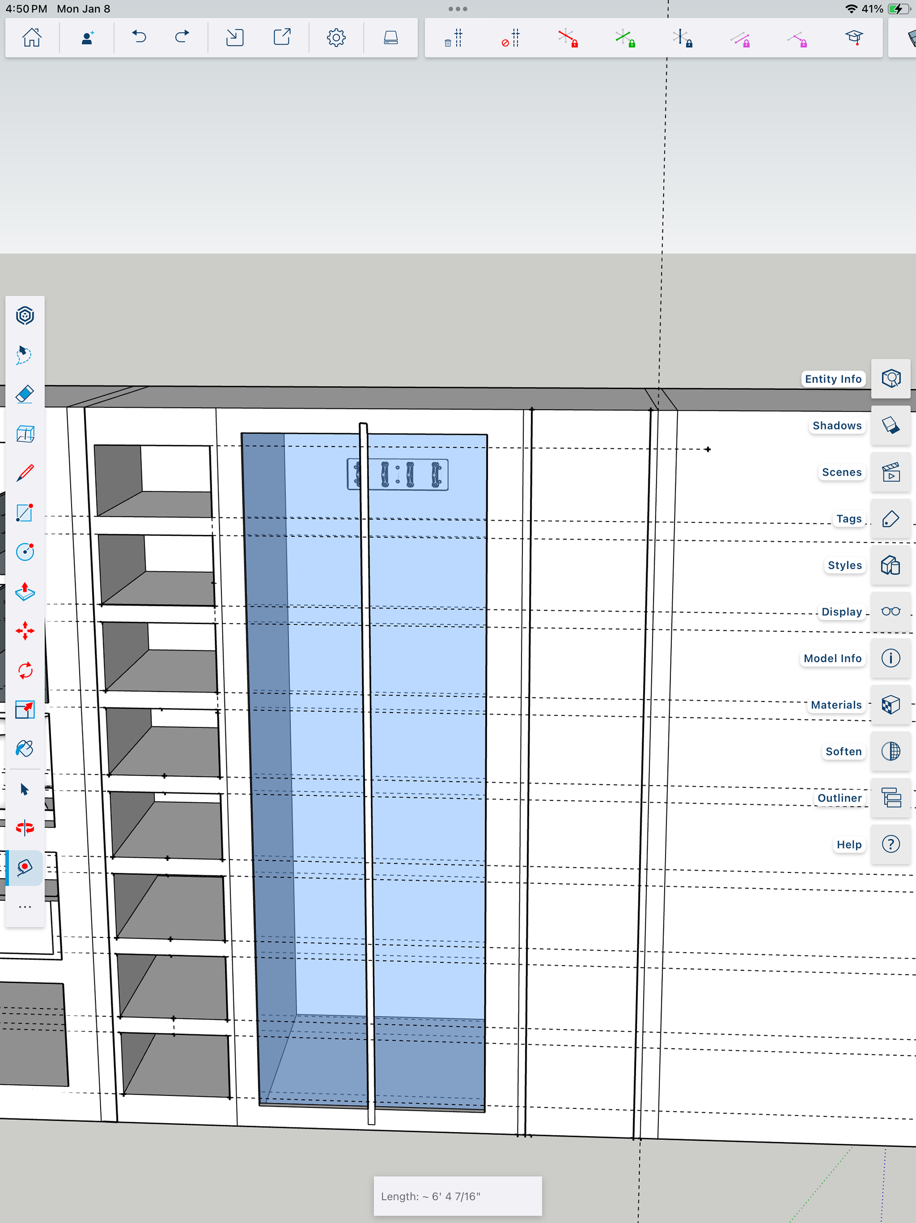Viewport: 916px width, 1223px height.
Task: Open the Tags panel icon
Action: pos(890,519)
